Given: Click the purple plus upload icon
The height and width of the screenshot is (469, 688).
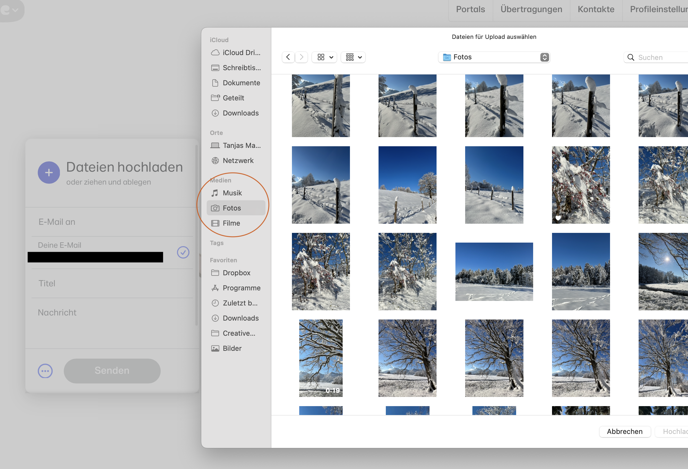Looking at the screenshot, I should (x=49, y=172).
